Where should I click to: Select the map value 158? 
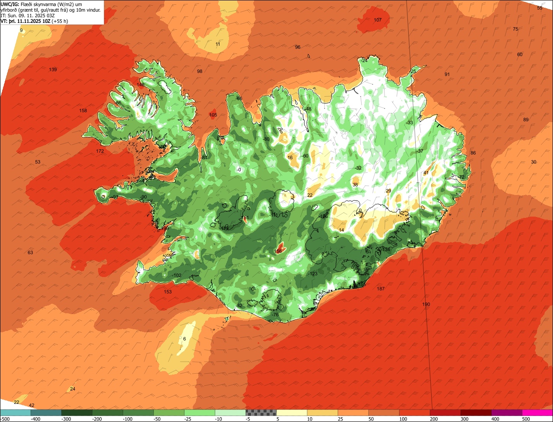coord(83,110)
